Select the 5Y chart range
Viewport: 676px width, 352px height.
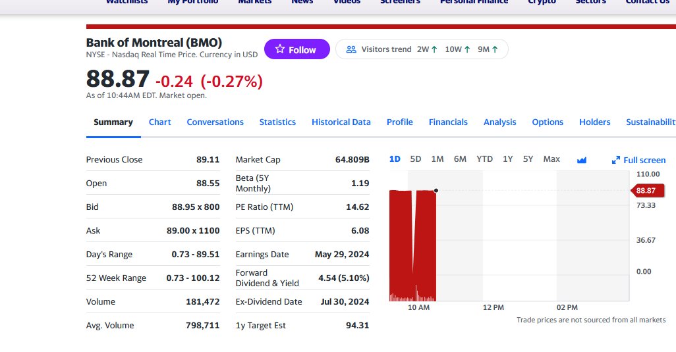coord(528,159)
